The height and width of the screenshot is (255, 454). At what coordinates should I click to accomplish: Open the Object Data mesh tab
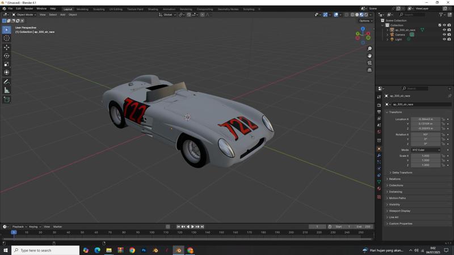[379, 182]
